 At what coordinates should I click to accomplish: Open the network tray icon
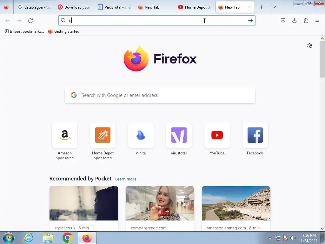tap(277, 238)
